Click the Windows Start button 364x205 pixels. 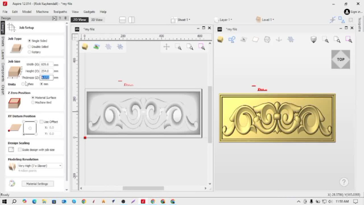(4, 201)
